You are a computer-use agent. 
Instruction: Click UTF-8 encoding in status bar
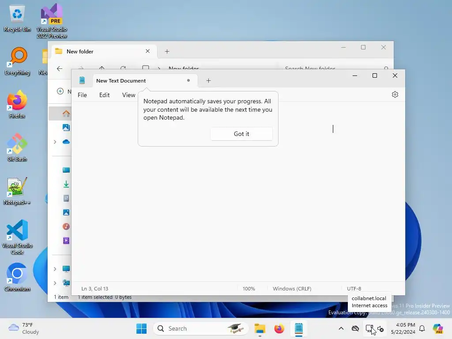(354, 289)
